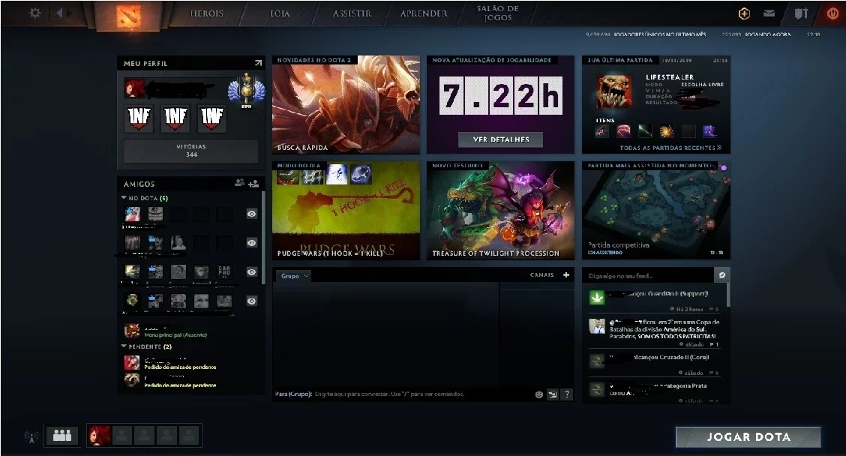Open TODAS AS PARTIDAS RECENTES link

pyautogui.click(x=670, y=147)
